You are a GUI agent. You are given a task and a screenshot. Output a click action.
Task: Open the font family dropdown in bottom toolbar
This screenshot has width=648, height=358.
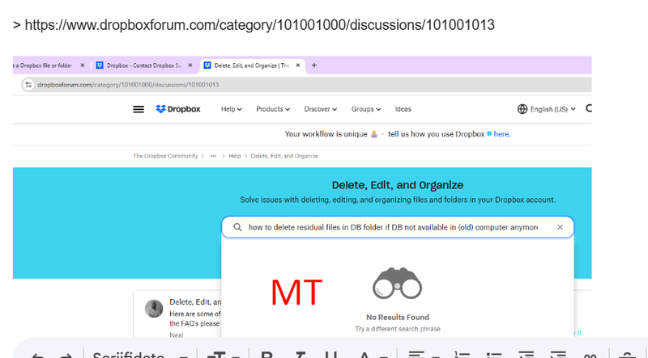140,355
